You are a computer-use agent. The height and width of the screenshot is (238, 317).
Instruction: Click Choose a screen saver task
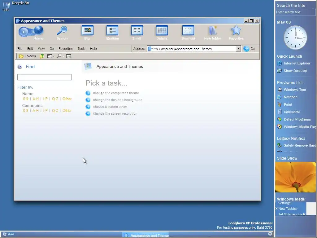coord(110,107)
